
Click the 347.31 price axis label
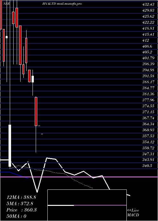click(x=148, y=154)
